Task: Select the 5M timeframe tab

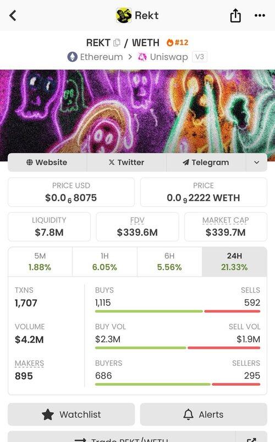Action: [40, 262]
